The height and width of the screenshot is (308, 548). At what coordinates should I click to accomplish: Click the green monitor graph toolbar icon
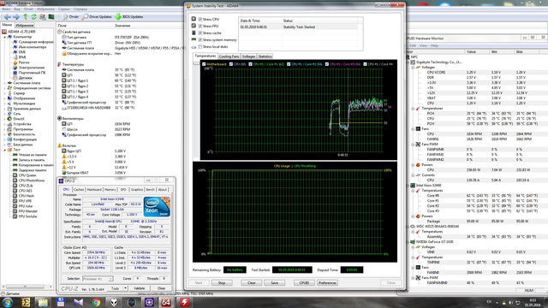(x=51, y=17)
